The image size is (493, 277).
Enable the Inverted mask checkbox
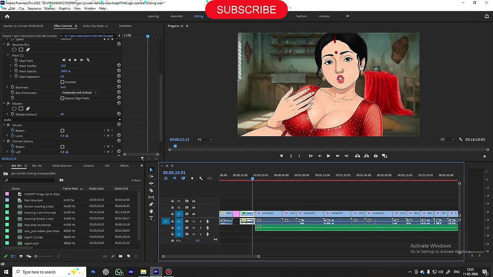pos(62,82)
